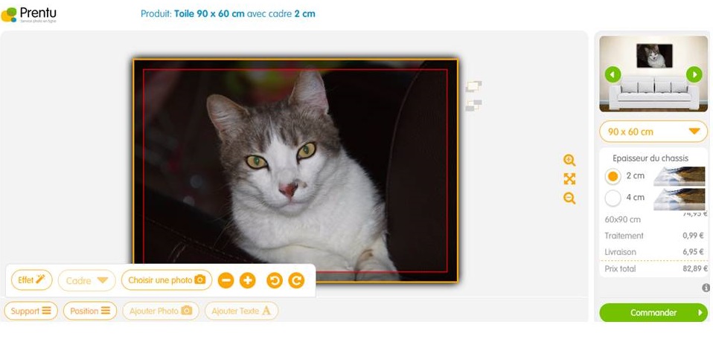This screenshot has width=713, height=339.
Task: Click the green Commander button
Action: [653, 313]
